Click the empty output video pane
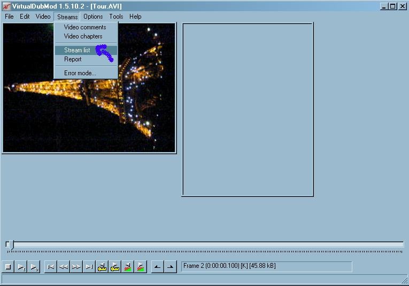Screen dimensions: 409x286 pos(248,109)
